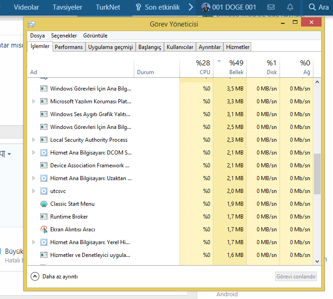Viewport: 333px width, 299px height.
Task: Click the Hizmet Ana Bilgisayarı: DCOM gear icon
Action: [x=44, y=153]
